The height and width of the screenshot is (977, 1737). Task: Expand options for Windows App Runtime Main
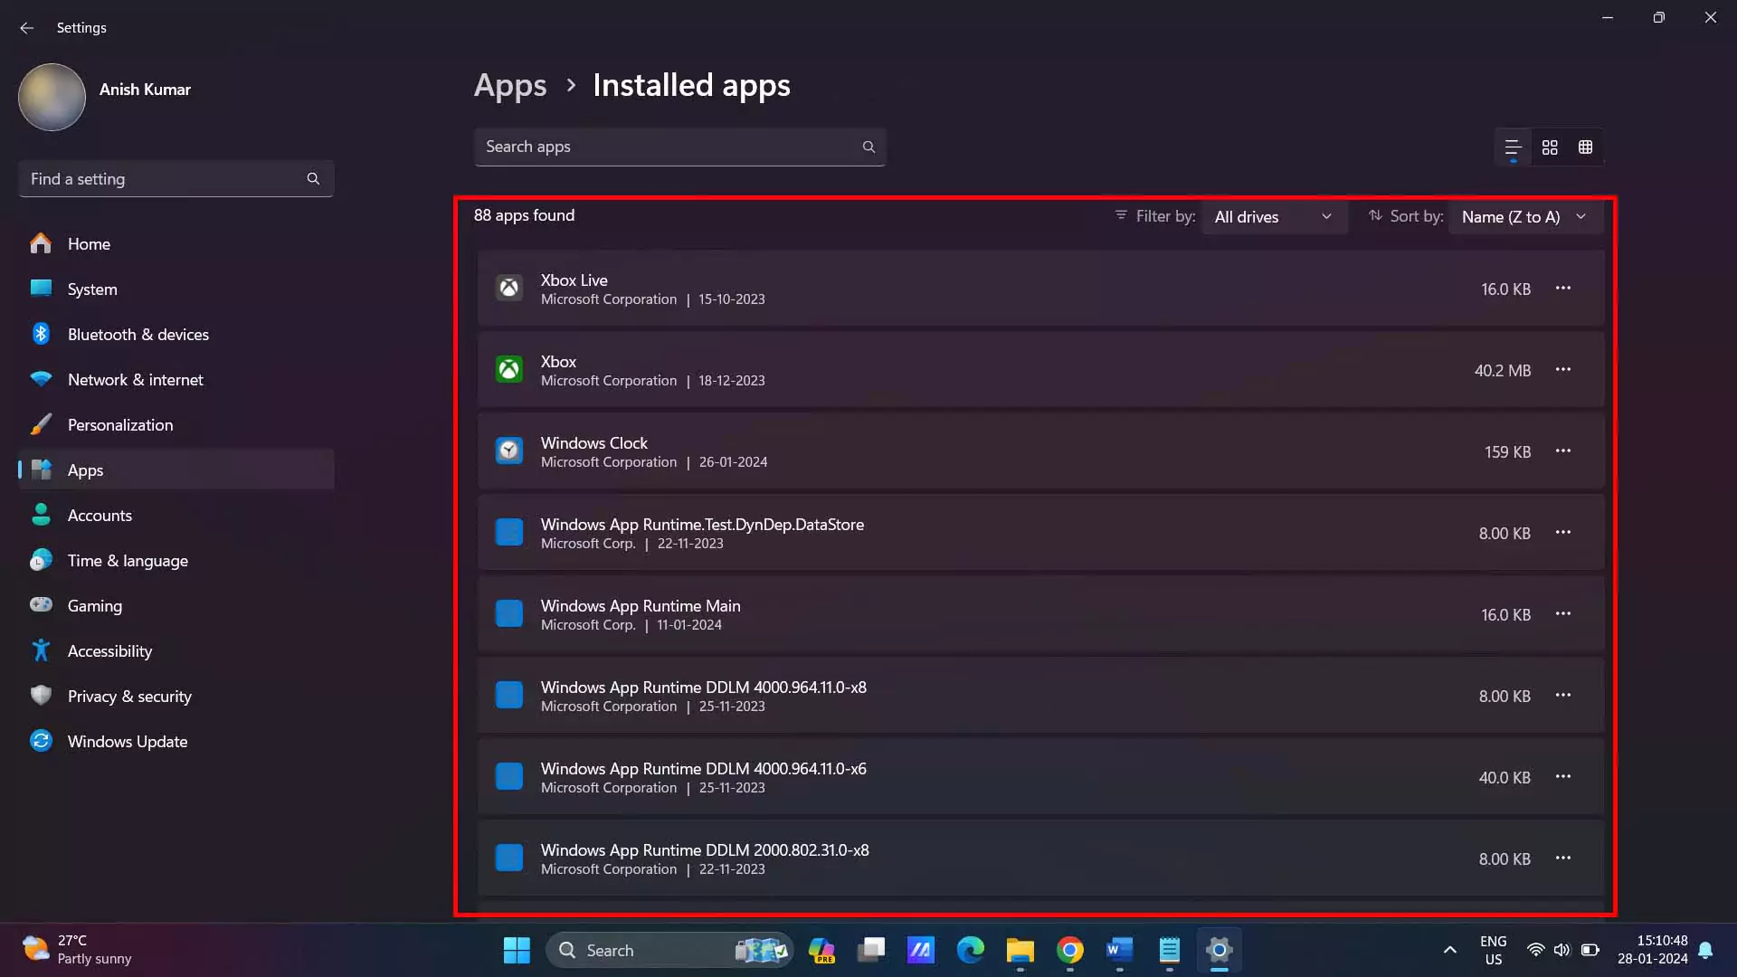[1564, 614]
